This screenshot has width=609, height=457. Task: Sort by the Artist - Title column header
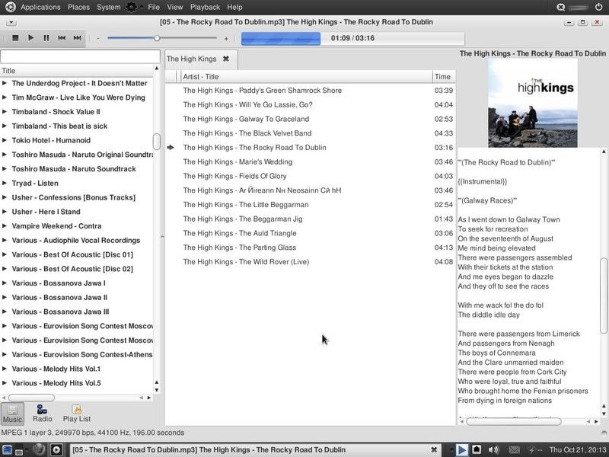coord(307,77)
